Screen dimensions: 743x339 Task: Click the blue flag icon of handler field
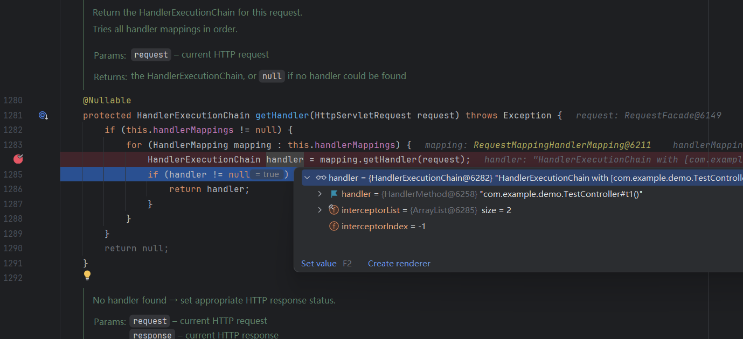334,194
